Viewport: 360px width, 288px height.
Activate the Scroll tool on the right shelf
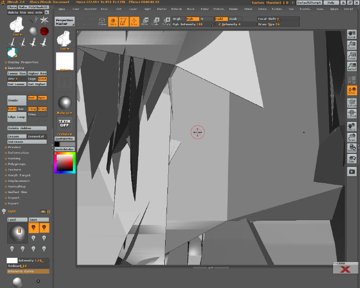[352, 34]
